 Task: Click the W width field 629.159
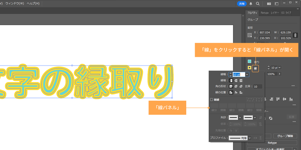pos(285,32)
